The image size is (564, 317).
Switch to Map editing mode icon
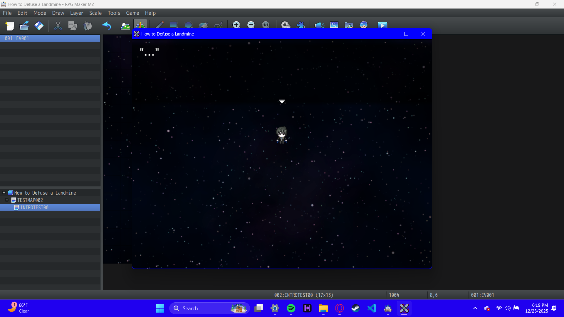coord(125,26)
